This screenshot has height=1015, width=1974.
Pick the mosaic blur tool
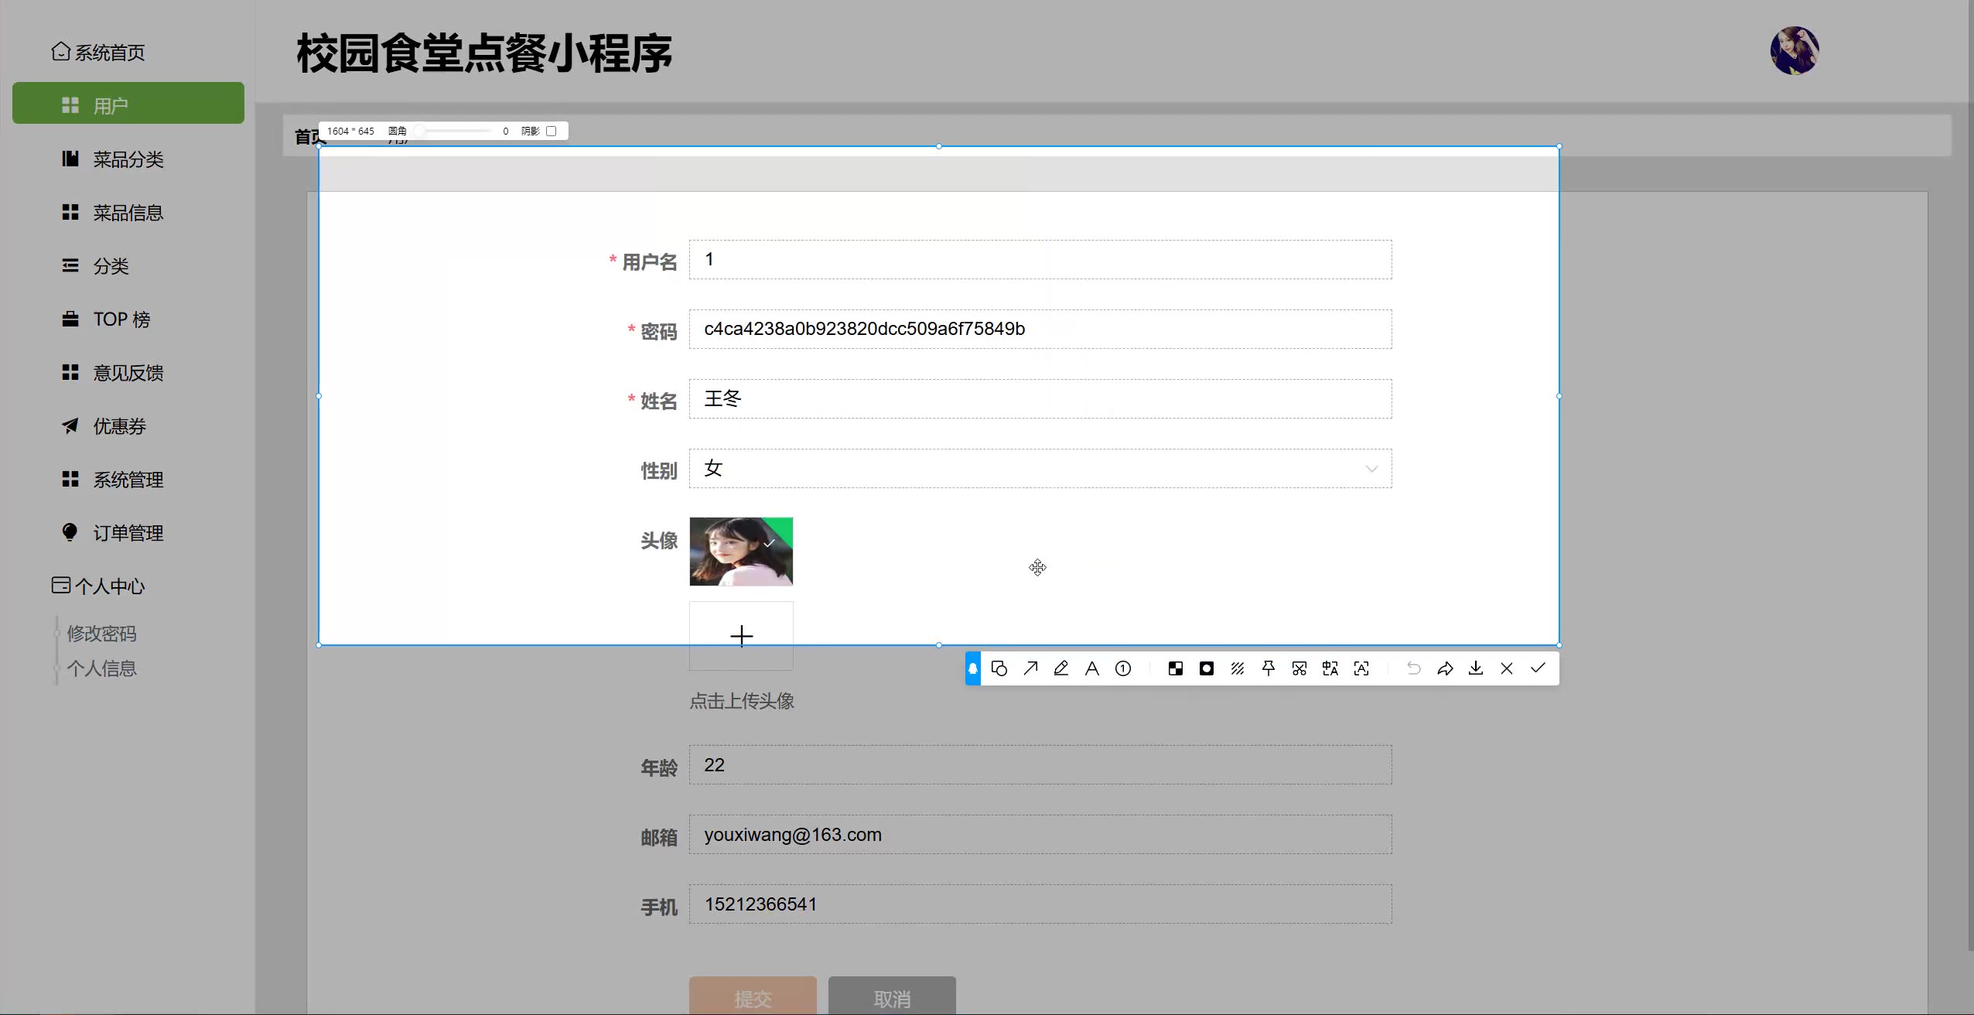pos(1176,668)
